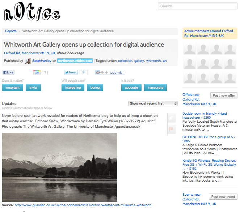This screenshot has width=240, height=212.
Task: Mark the report as boring
Action: tap(95, 88)
